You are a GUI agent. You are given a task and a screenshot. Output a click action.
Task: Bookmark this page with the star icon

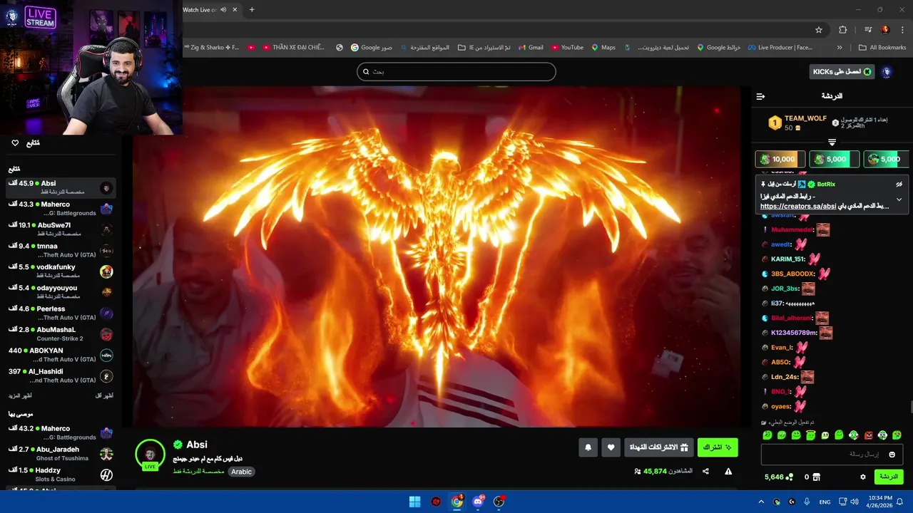point(819,30)
